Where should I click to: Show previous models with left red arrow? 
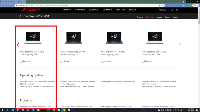pyautogui.click(x=18, y=45)
